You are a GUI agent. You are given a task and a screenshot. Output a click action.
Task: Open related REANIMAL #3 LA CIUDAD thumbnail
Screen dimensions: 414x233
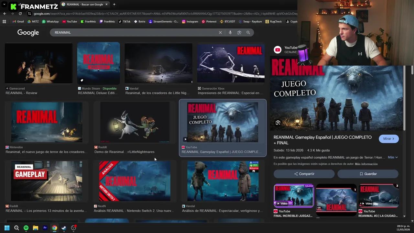[379, 195]
